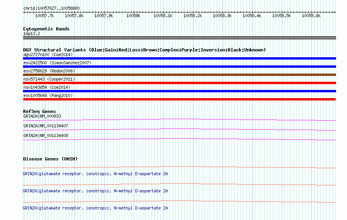
Task: Click the 10057.9k ruler tick label
Action: 104,16
